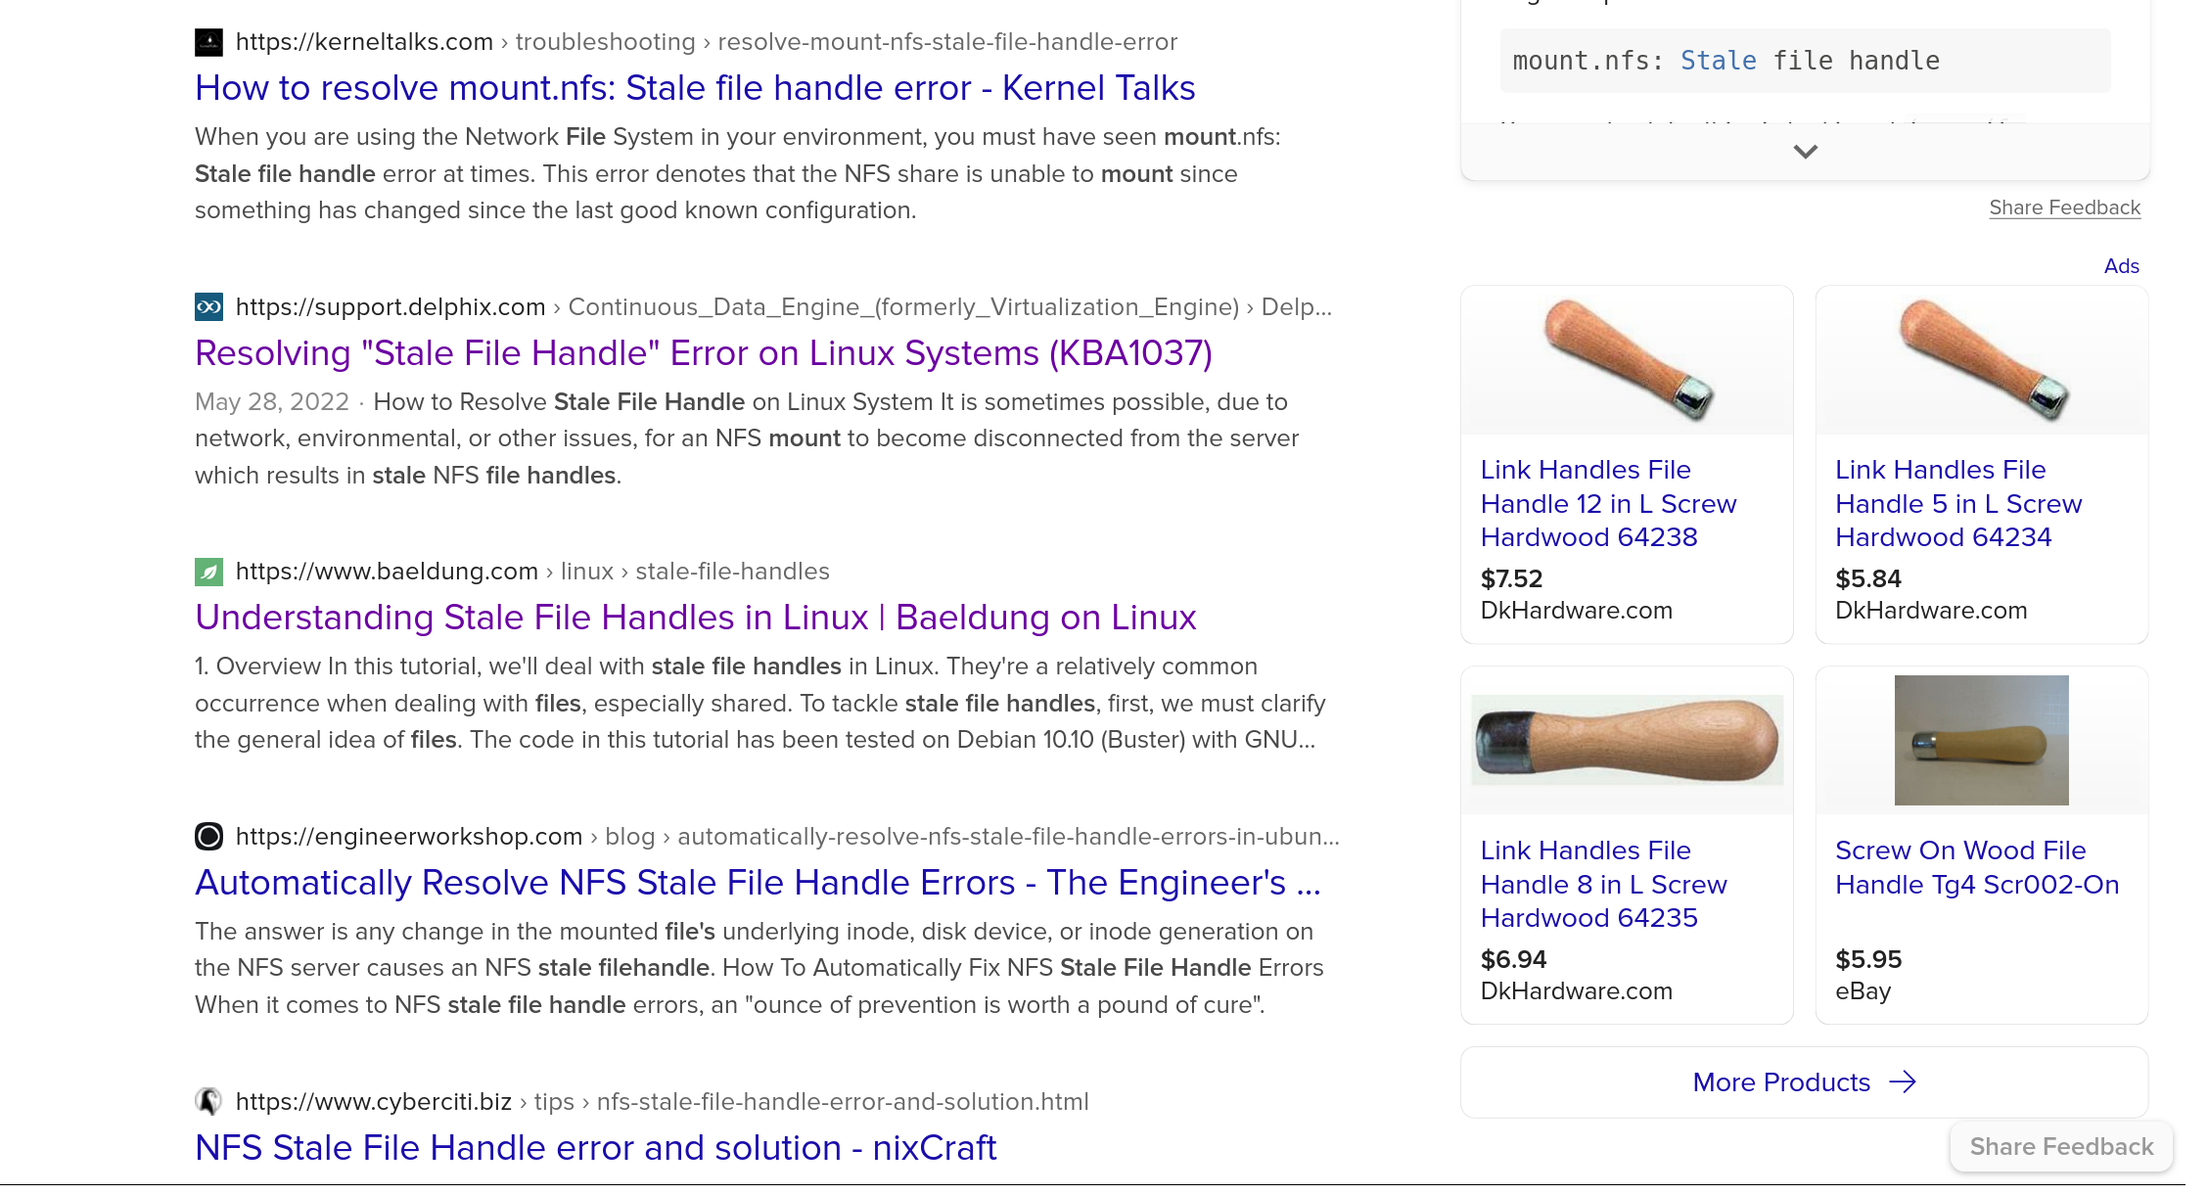Click the Ads label
Viewport: 2208px width, 1195px height.
click(x=2121, y=266)
